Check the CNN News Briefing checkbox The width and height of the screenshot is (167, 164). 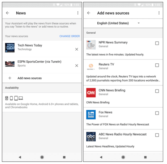(157, 91)
